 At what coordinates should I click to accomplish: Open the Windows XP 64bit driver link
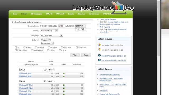click(x=26, y=88)
